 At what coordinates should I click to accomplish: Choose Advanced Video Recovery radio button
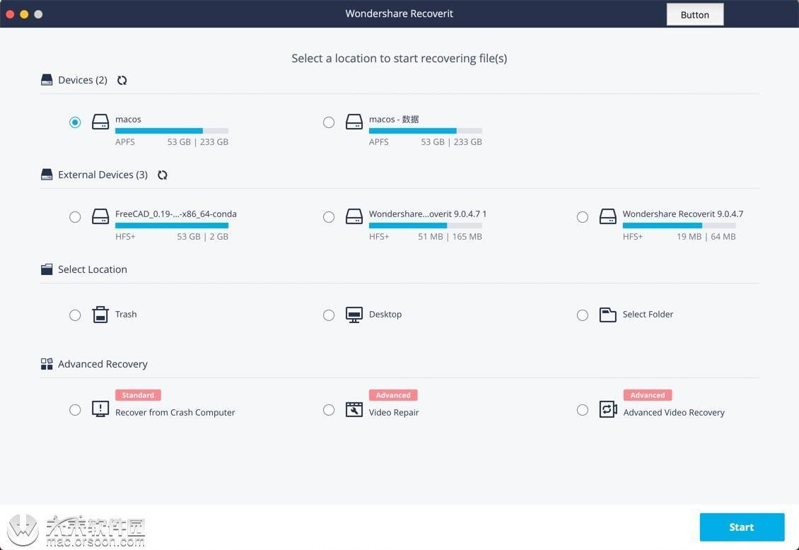click(583, 410)
